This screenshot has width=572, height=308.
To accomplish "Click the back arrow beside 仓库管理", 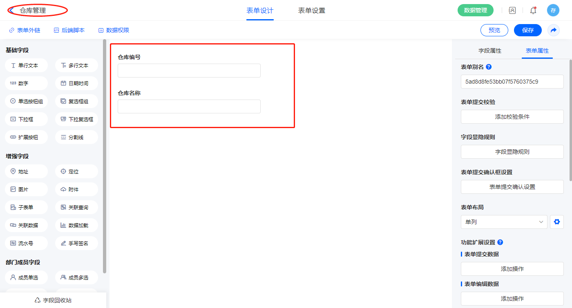I will click(11, 10).
